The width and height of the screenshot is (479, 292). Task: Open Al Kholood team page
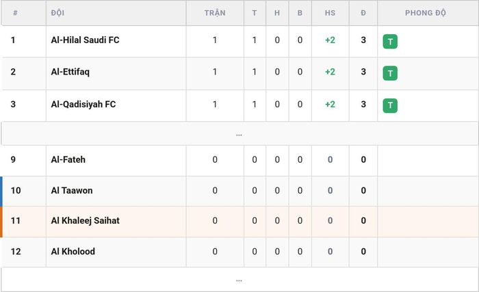tap(73, 252)
